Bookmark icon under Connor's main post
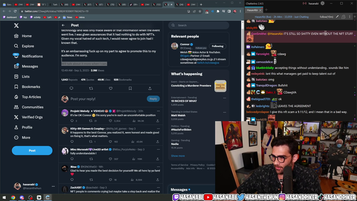357x201 pixels. [x=130, y=88]
